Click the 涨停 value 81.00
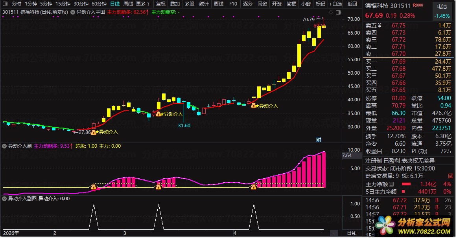Viewport: 457px width, 238px height. tap(398, 98)
